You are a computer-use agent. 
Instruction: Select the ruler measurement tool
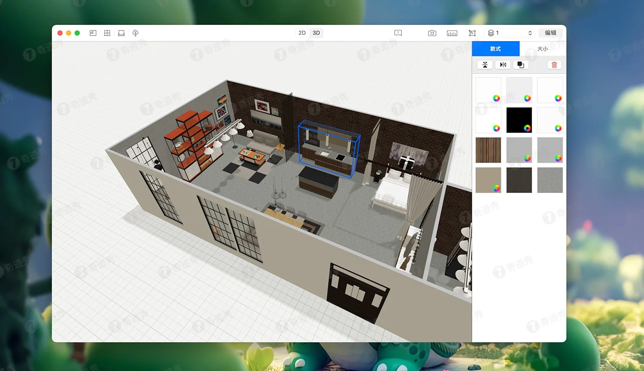coord(452,33)
